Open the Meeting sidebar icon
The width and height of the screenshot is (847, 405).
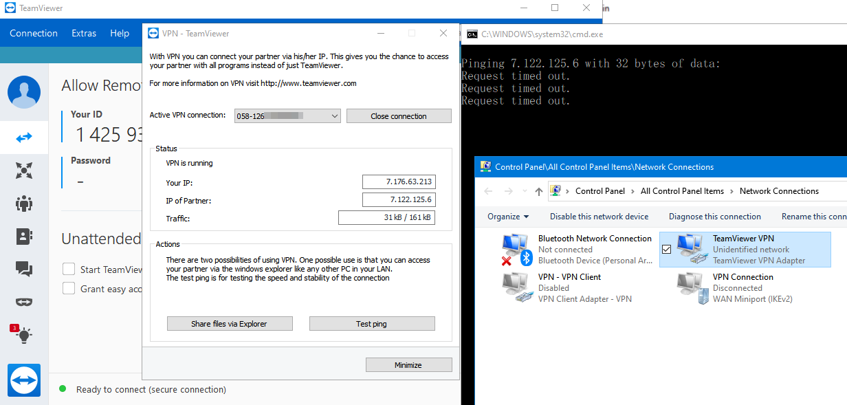click(x=24, y=204)
